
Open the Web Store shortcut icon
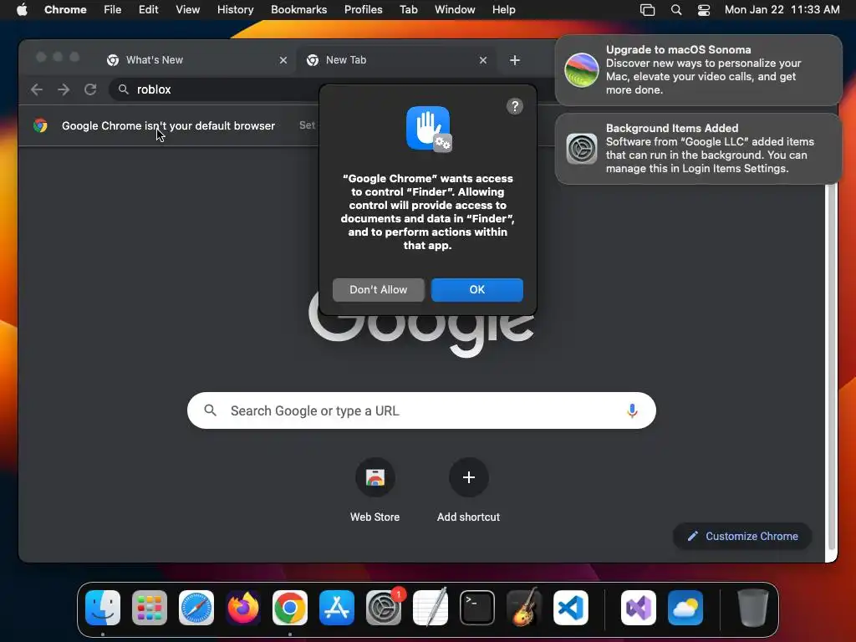(375, 477)
